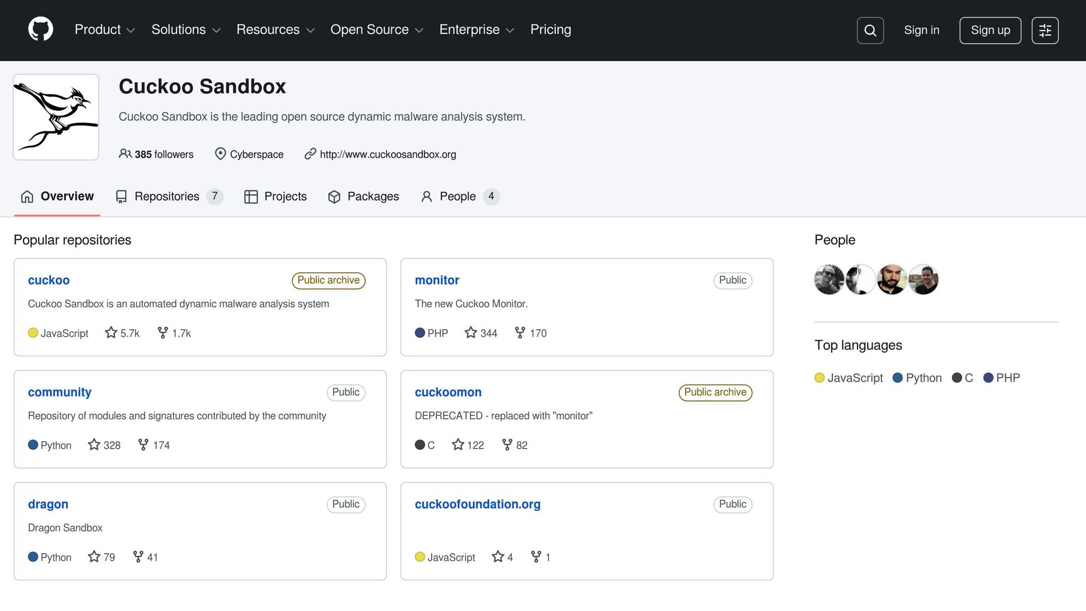
Task: Visit http://www.cuckoosandbox.org link
Action: [388, 154]
